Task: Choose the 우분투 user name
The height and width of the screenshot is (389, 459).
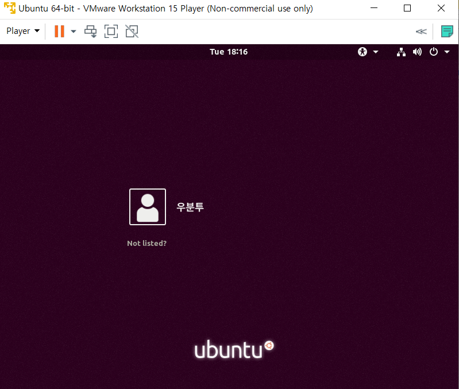Action: pyautogui.click(x=190, y=207)
